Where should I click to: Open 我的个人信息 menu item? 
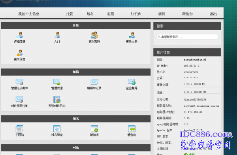click(x=29, y=14)
